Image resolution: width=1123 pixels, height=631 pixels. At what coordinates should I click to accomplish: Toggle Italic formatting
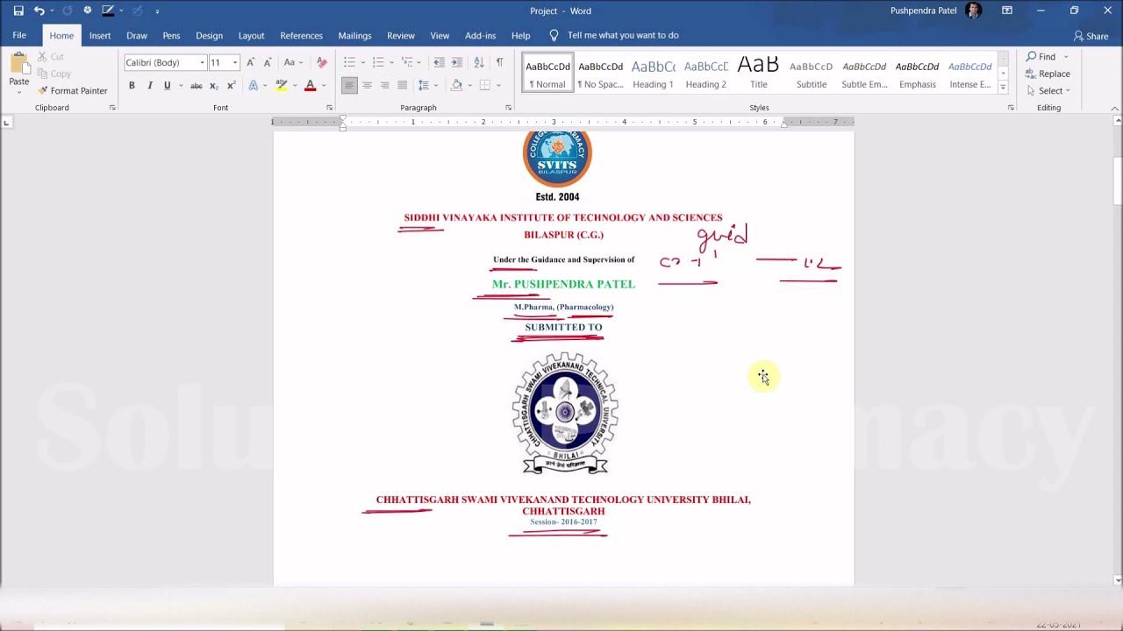point(149,86)
